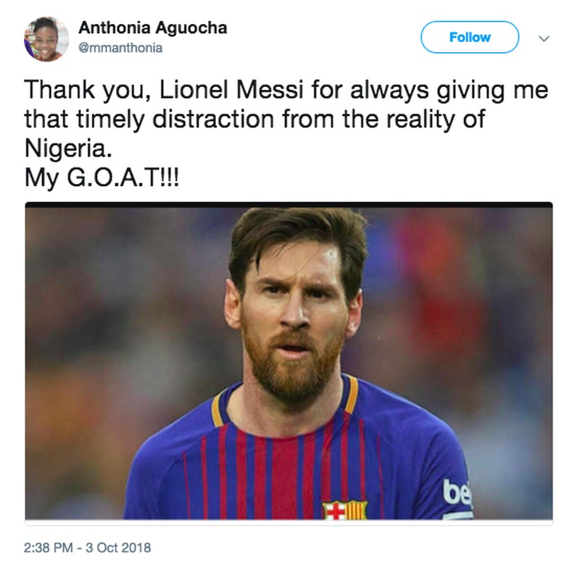Open the tweet options chevron
Screen dimensions: 580x567
pos(544,38)
